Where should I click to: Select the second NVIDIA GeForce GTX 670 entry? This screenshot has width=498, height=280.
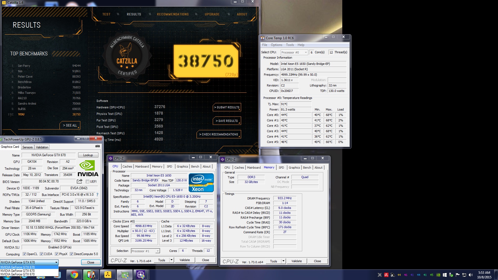point(29,271)
